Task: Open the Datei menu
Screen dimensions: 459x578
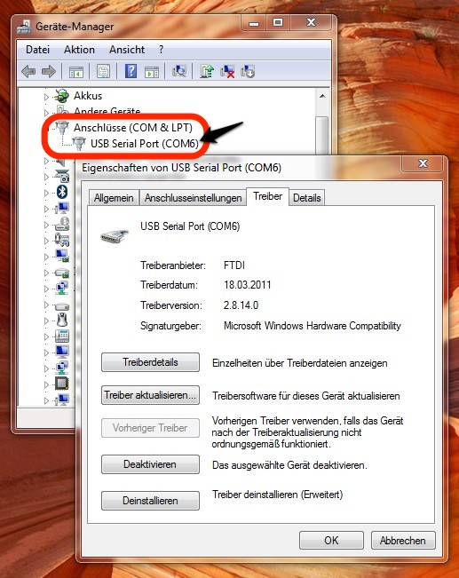Action: click(x=37, y=50)
